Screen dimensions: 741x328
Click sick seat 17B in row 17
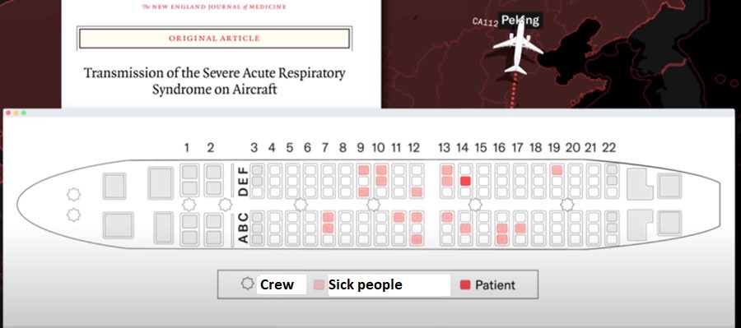click(x=520, y=228)
